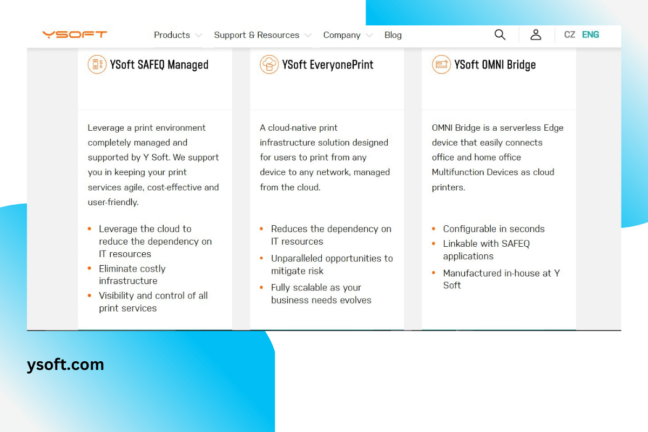The image size is (648, 432).
Task: Click 'Reduces the dependency on IT resources' bullet
Action: tap(331, 235)
